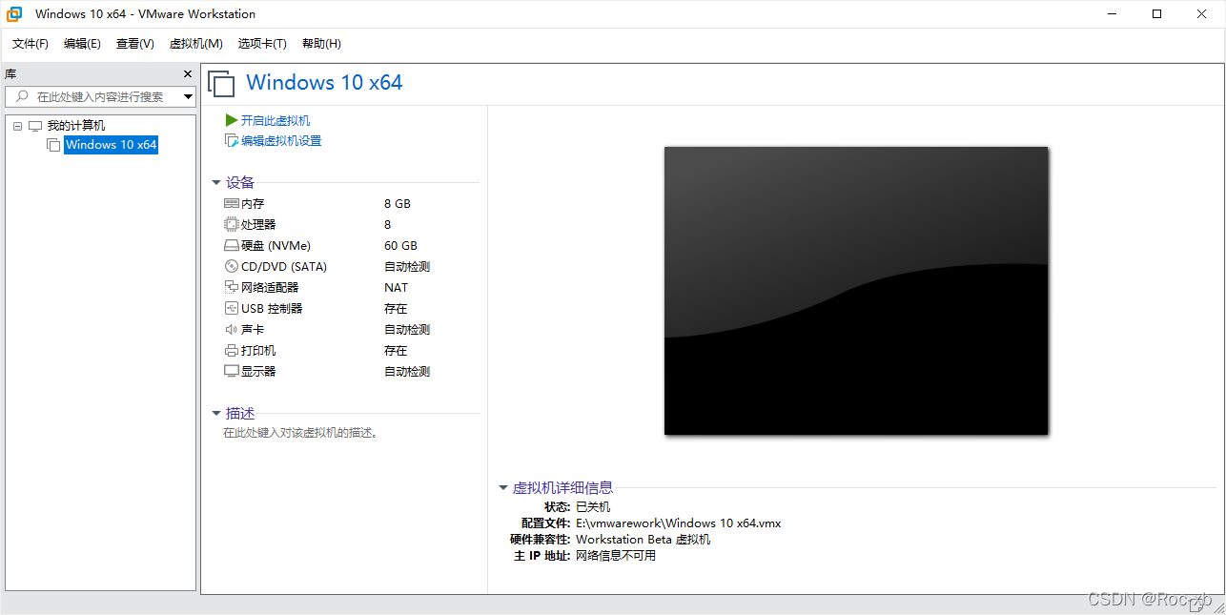Viewport: 1226px width, 615px height.
Task: Open the 查看(V) menu
Action: point(134,44)
